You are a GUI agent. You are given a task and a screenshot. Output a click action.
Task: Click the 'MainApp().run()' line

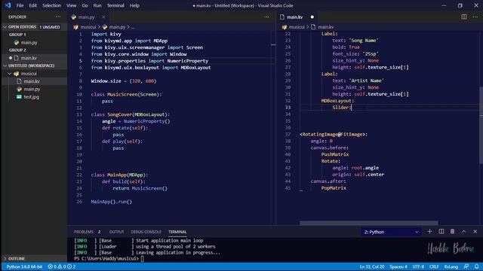tap(111, 202)
